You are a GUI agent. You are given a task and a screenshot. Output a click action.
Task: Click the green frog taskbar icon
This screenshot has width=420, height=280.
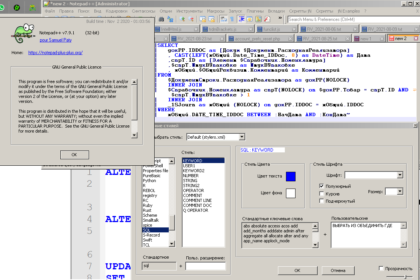(x=32, y=8)
